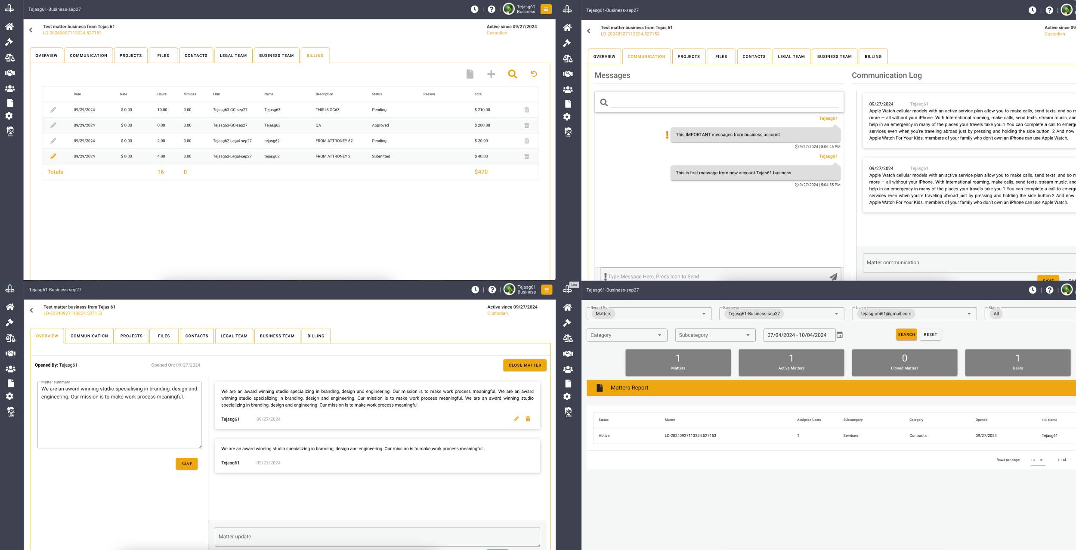
Task: Open the new document icon in the Billing toolbar
Action: point(470,74)
